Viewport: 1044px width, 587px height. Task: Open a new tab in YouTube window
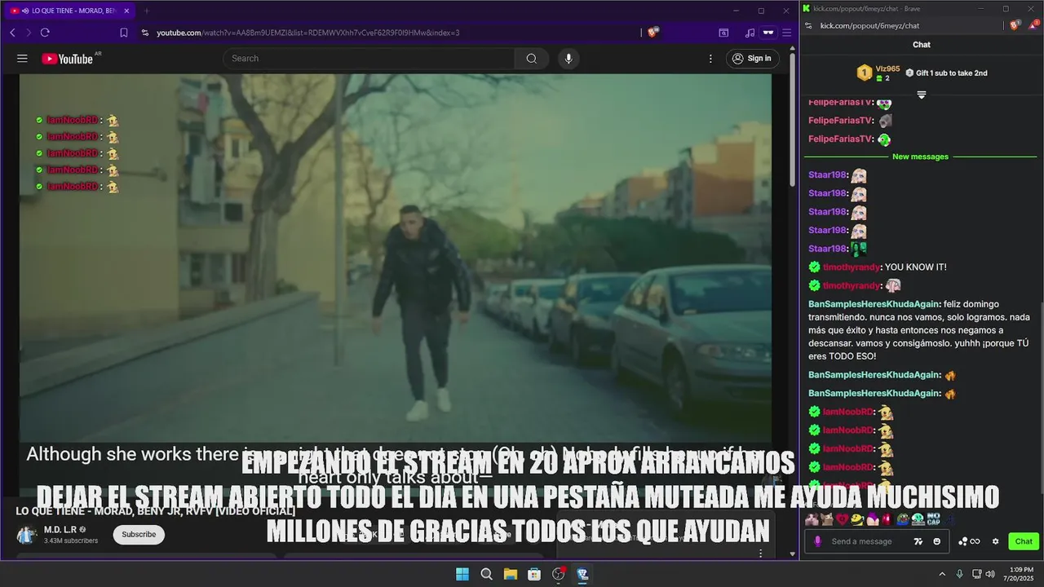[x=147, y=11]
